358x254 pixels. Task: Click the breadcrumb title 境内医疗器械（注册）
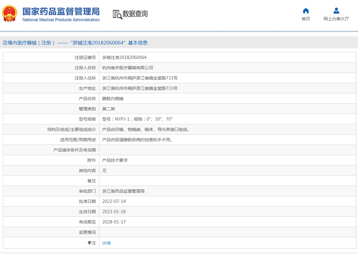(x=31, y=43)
